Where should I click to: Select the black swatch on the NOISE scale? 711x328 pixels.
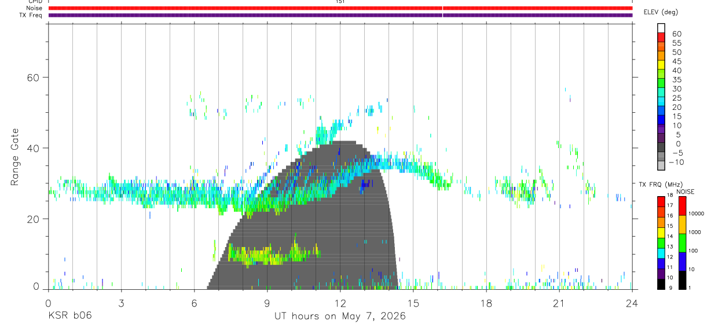pos(682,280)
